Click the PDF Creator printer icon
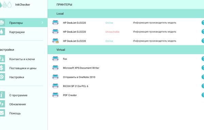204x130 pixels. point(55,95)
